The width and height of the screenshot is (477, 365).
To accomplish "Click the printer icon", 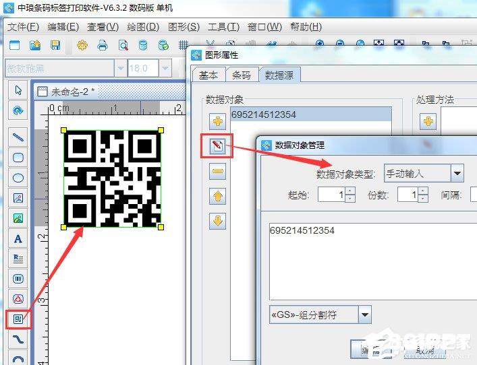I will tap(103, 45).
